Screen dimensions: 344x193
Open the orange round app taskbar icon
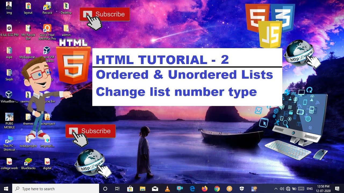(229, 189)
